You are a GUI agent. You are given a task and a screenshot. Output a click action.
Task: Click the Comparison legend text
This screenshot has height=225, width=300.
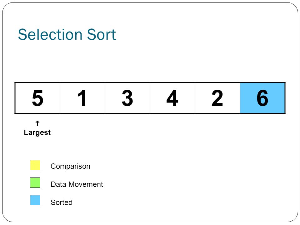(x=70, y=167)
